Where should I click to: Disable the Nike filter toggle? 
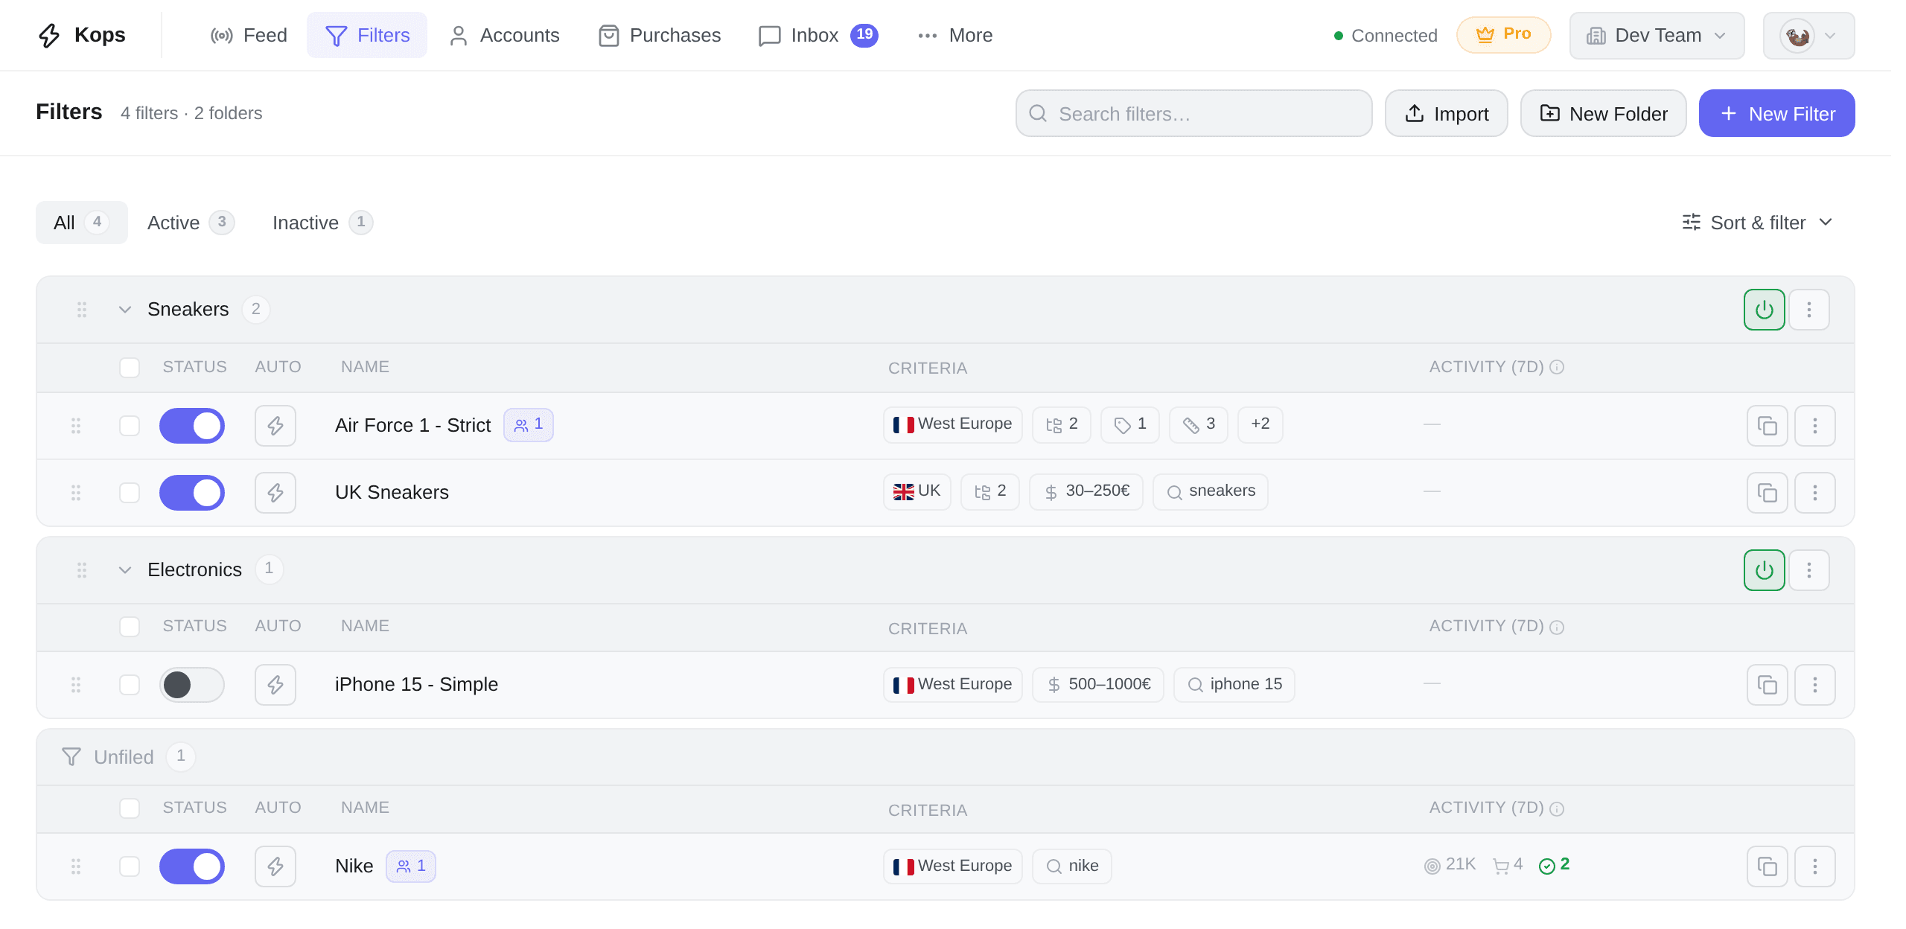coord(192,866)
